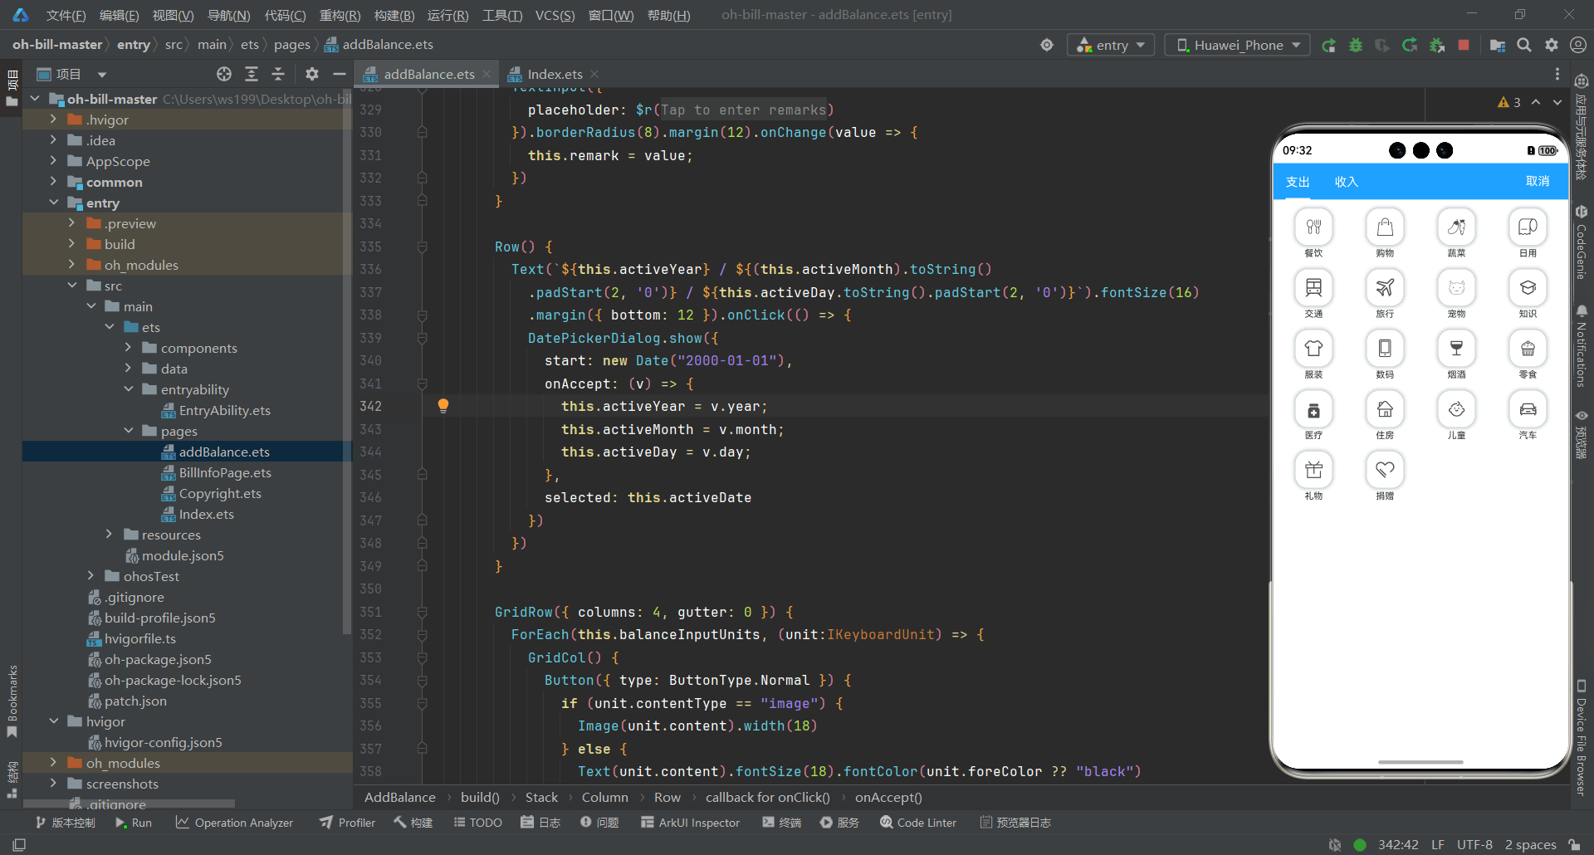1594x855 pixels.
Task: Click select opened file icon in project panel
Action: (224, 74)
